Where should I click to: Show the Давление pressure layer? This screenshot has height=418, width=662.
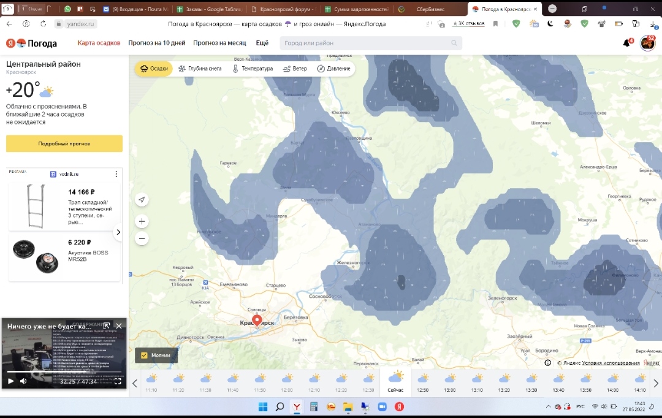[x=333, y=69]
